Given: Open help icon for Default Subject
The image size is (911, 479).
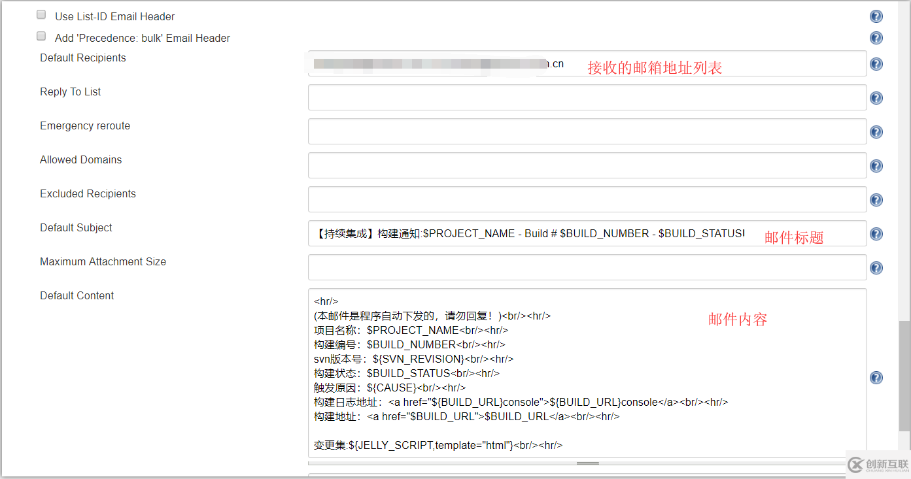Looking at the screenshot, I should coord(876,234).
